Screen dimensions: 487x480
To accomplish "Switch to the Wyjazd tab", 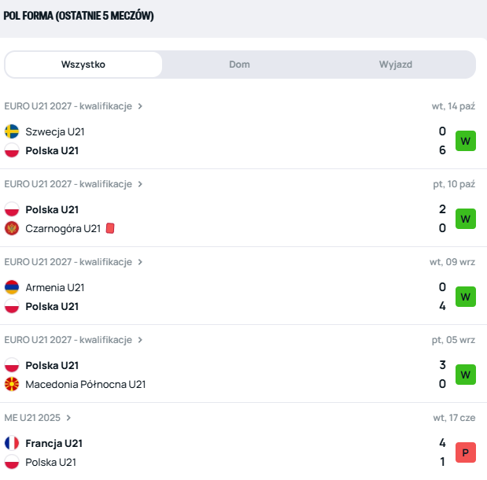I will 396,65.
